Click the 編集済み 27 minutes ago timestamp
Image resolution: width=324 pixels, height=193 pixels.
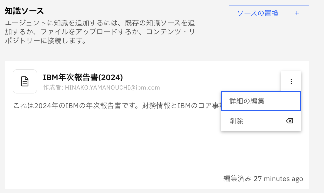263,179
